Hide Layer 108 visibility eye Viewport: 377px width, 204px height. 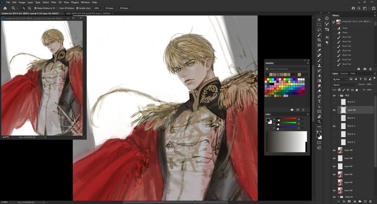(334, 158)
